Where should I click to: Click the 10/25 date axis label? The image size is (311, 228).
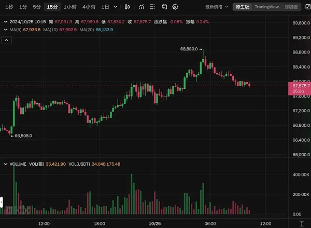click(154, 224)
